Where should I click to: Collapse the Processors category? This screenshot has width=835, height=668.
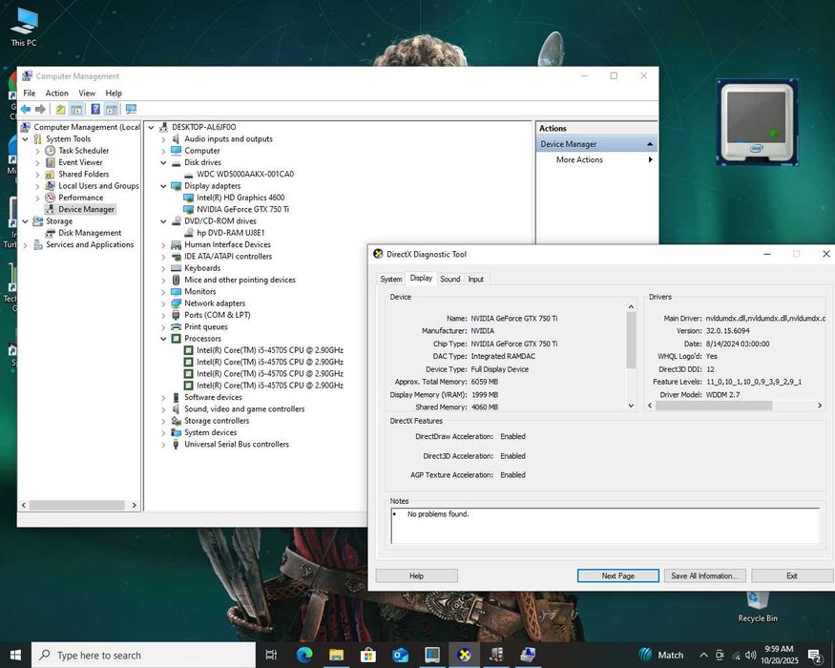163,339
